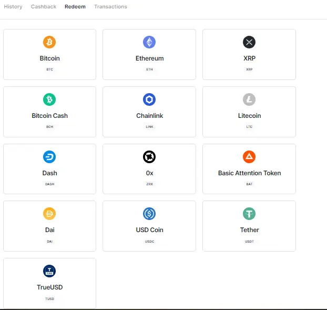Go to the Transactions tab

point(110,7)
